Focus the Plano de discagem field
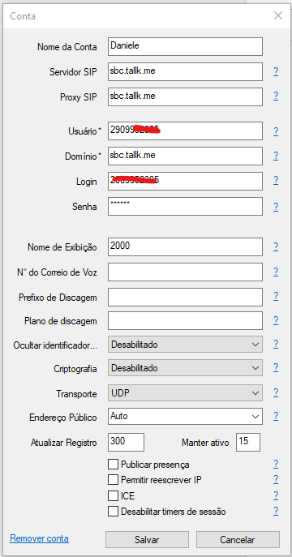292x557 pixels. pyautogui.click(x=185, y=321)
